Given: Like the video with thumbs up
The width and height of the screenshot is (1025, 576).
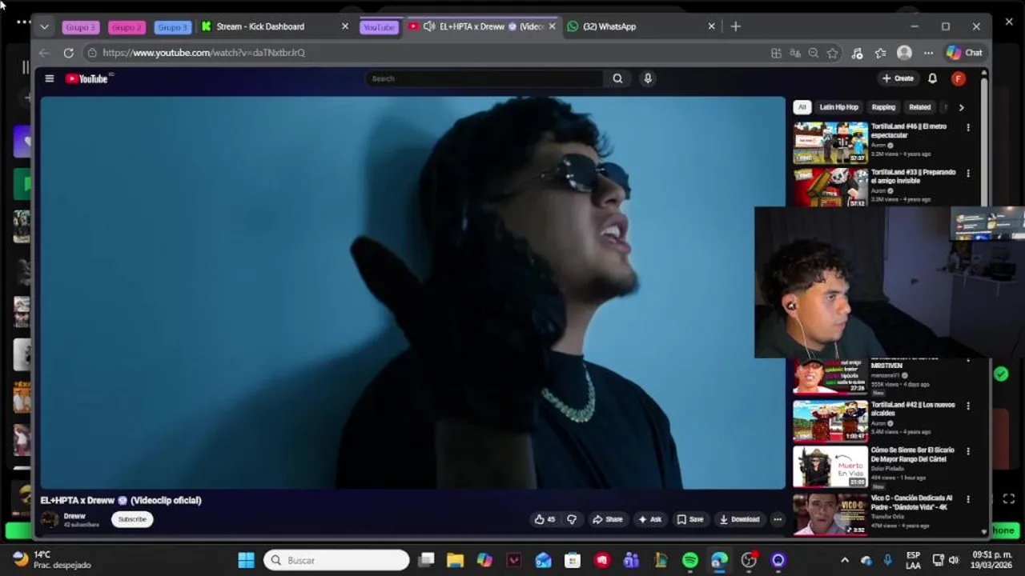Looking at the screenshot, I should pos(545,519).
